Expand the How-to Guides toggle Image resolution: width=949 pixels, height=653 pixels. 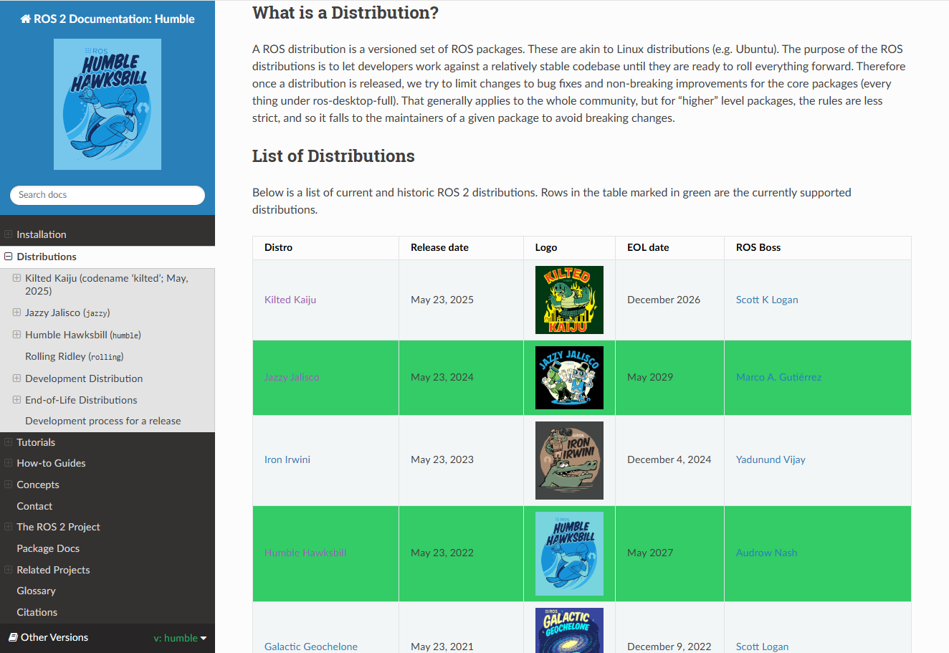[x=9, y=463]
